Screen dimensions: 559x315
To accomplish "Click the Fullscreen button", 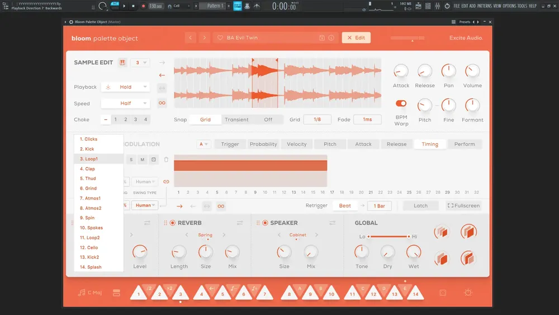I will pos(463,206).
